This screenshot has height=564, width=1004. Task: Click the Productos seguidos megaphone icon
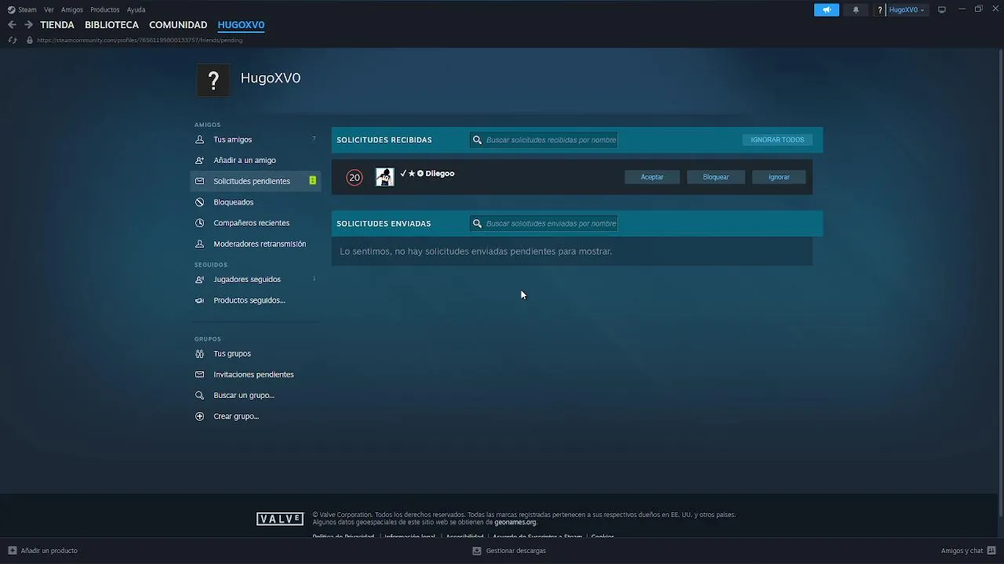(x=199, y=300)
